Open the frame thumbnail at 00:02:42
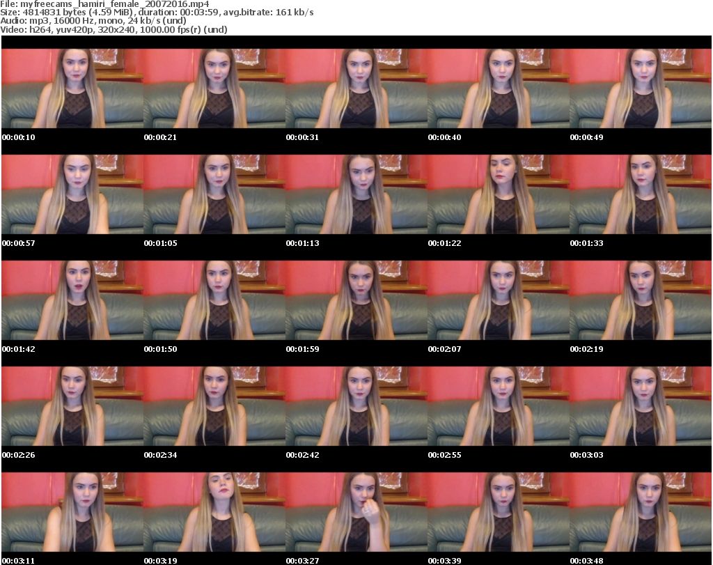Viewport: 713px width, 565px height. click(x=356, y=405)
